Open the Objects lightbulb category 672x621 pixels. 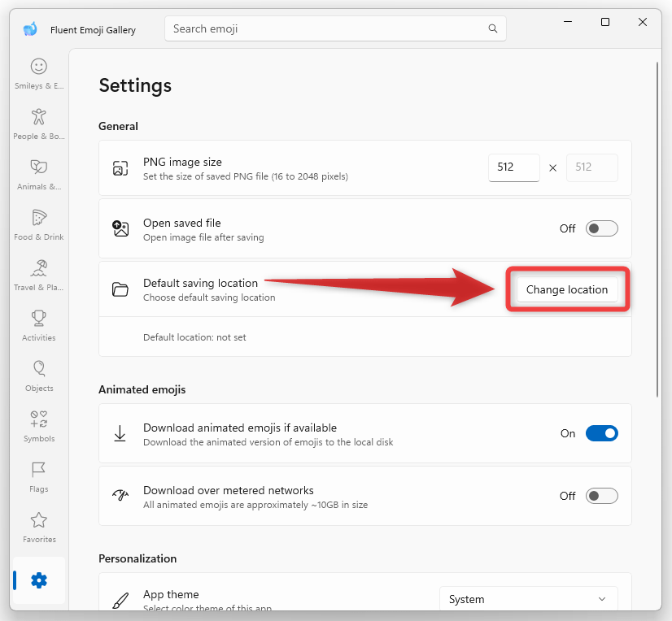tap(38, 376)
